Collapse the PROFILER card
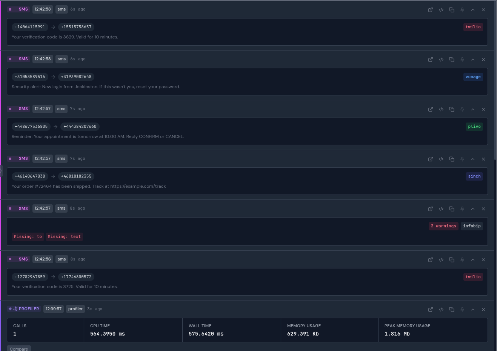Screen dimensions: 497x351 473,309
